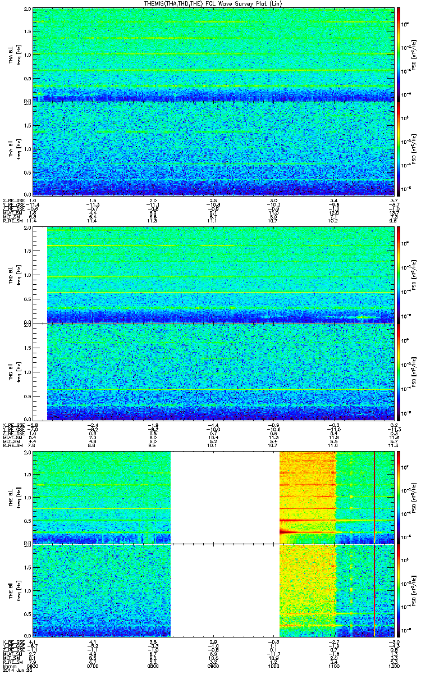Screen dimensions: 421x674
Task: Click the yellow 0.7 Hz line in the top THA panel
Action: (213, 70)
